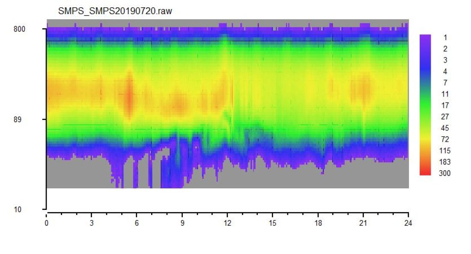Click the color legend value 183
The image size is (471, 254).
point(445,162)
